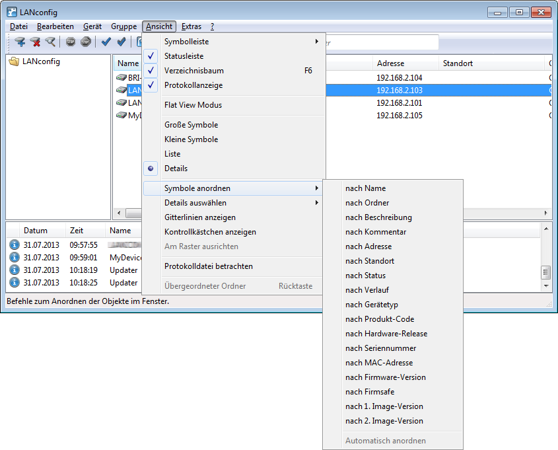Toggle the Verzeichnisbaum view option

click(x=193, y=71)
